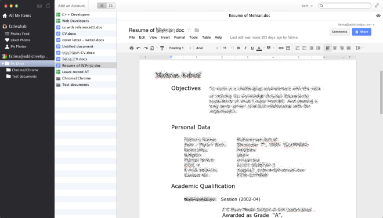This screenshot has width=383, height=218.
Task: Collapse the My Drive folder tree
Action: (3, 64)
